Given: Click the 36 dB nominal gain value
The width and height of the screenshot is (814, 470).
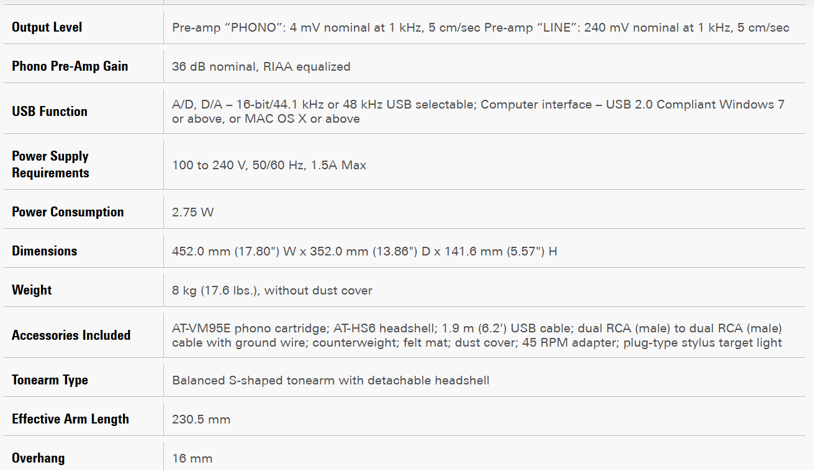Looking at the screenshot, I should point(261,66).
